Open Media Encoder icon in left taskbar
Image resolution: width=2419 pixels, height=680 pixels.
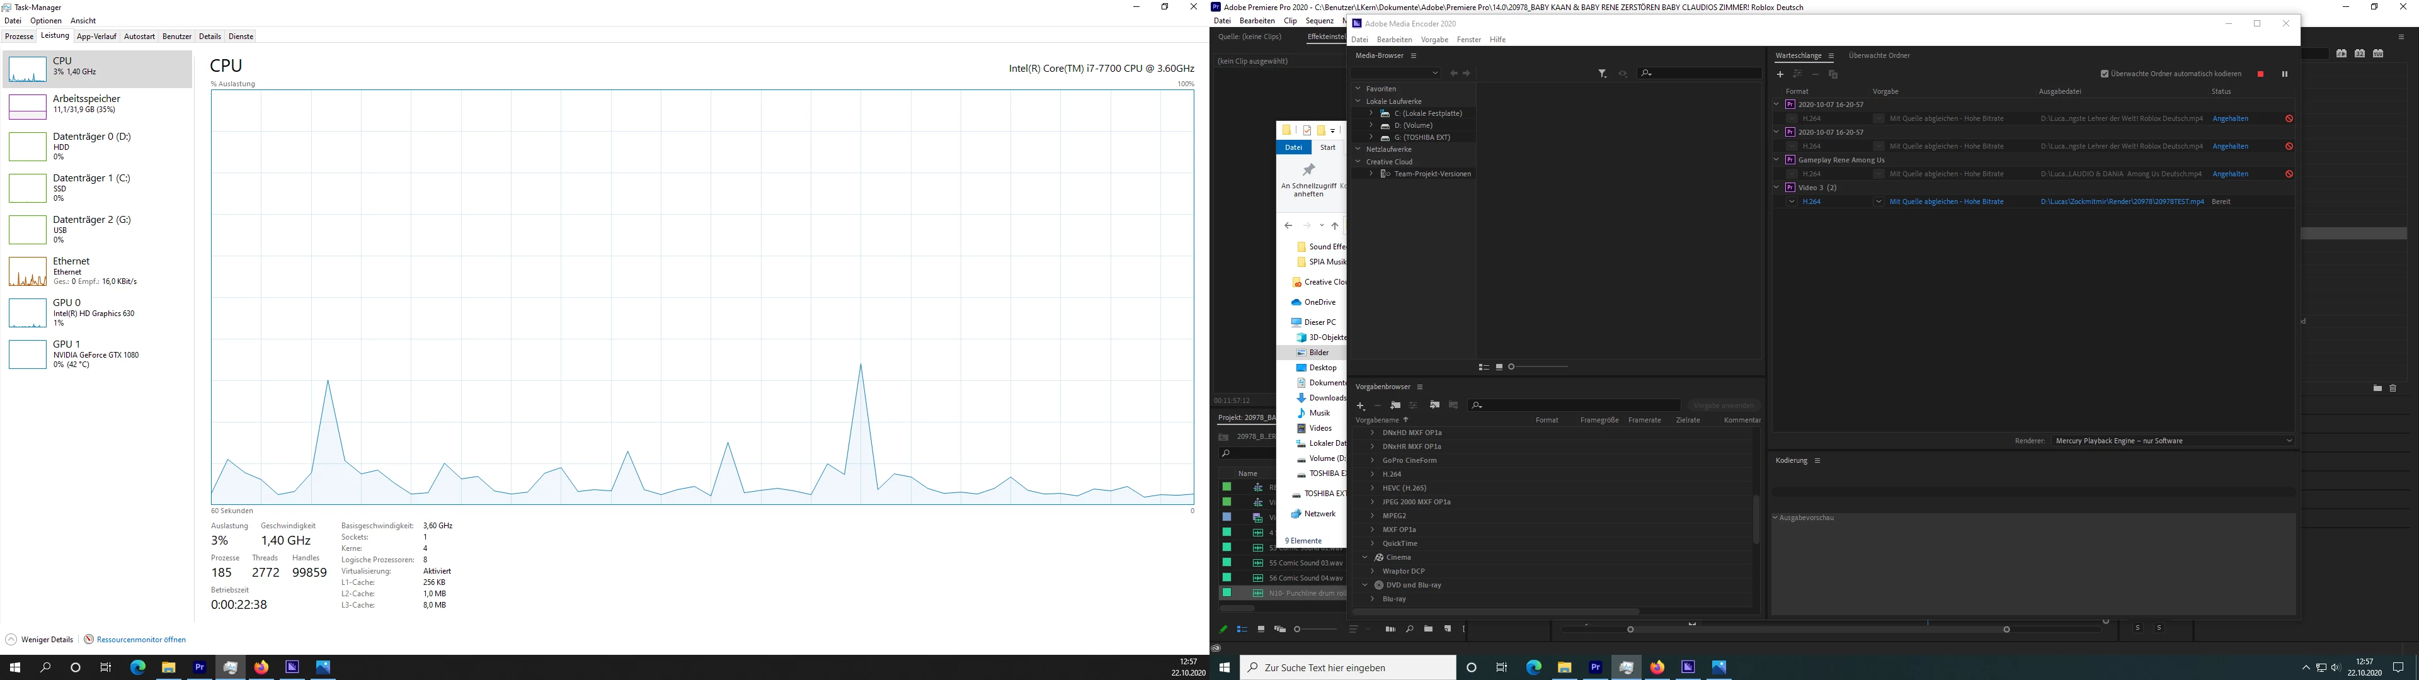pyautogui.click(x=292, y=668)
